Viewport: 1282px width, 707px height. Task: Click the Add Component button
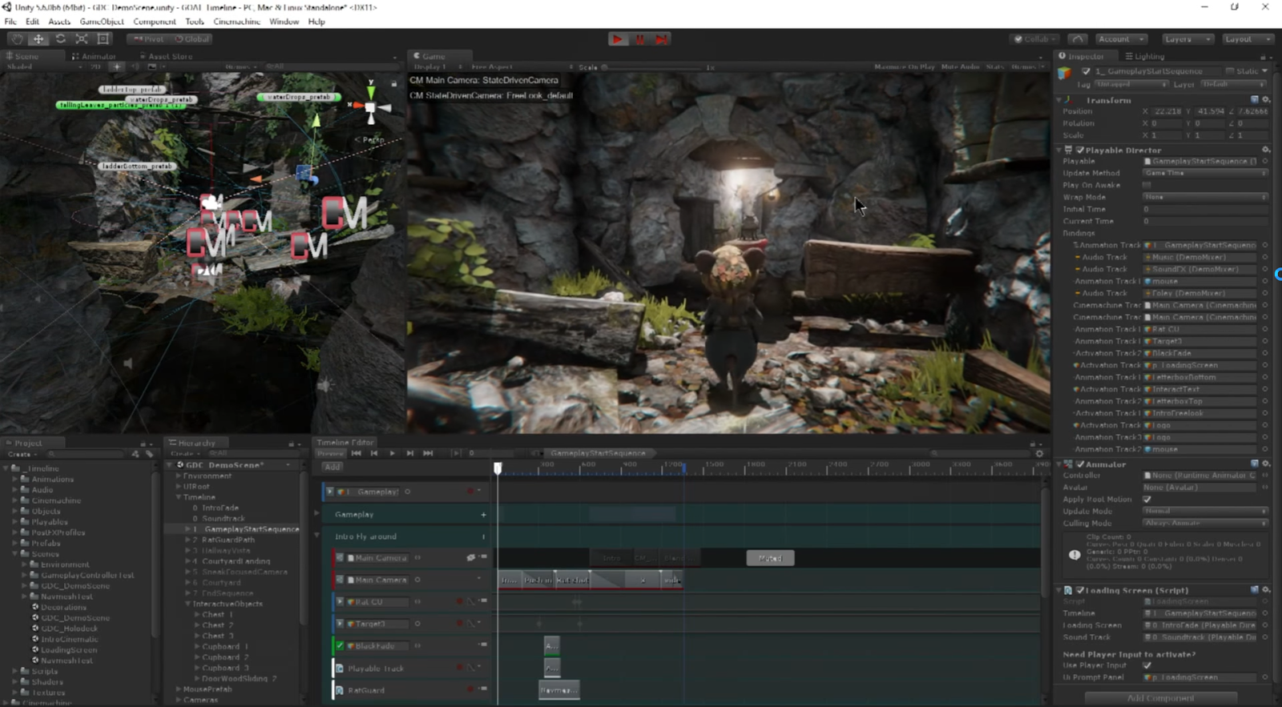tap(1160, 697)
